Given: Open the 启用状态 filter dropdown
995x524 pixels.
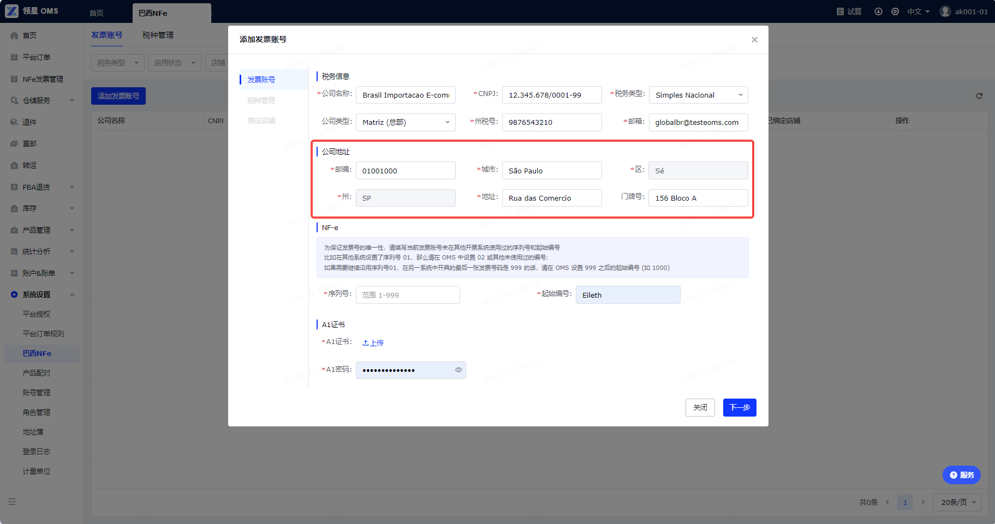Looking at the screenshot, I should pos(175,63).
